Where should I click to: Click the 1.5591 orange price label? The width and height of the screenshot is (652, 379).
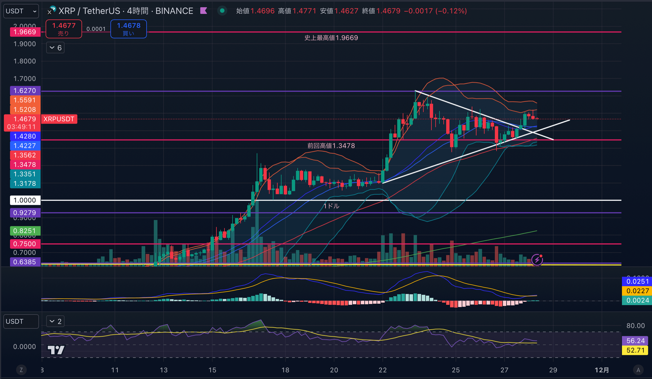pyautogui.click(x=25, y=100)
